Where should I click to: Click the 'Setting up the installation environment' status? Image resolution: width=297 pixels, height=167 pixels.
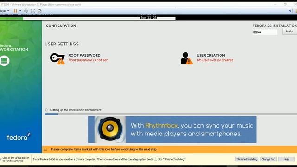75,110
